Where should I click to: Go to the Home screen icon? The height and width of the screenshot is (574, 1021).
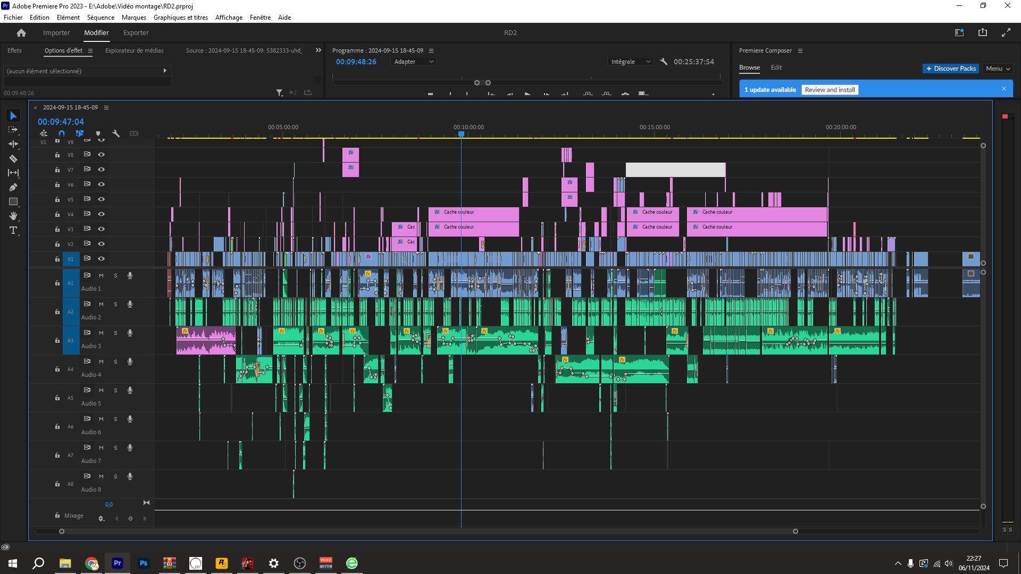click(21, 33)
